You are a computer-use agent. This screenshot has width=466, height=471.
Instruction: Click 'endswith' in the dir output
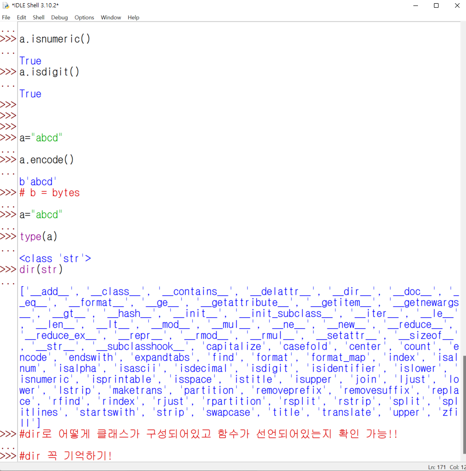pyautogui.click(x=91, y=358)
